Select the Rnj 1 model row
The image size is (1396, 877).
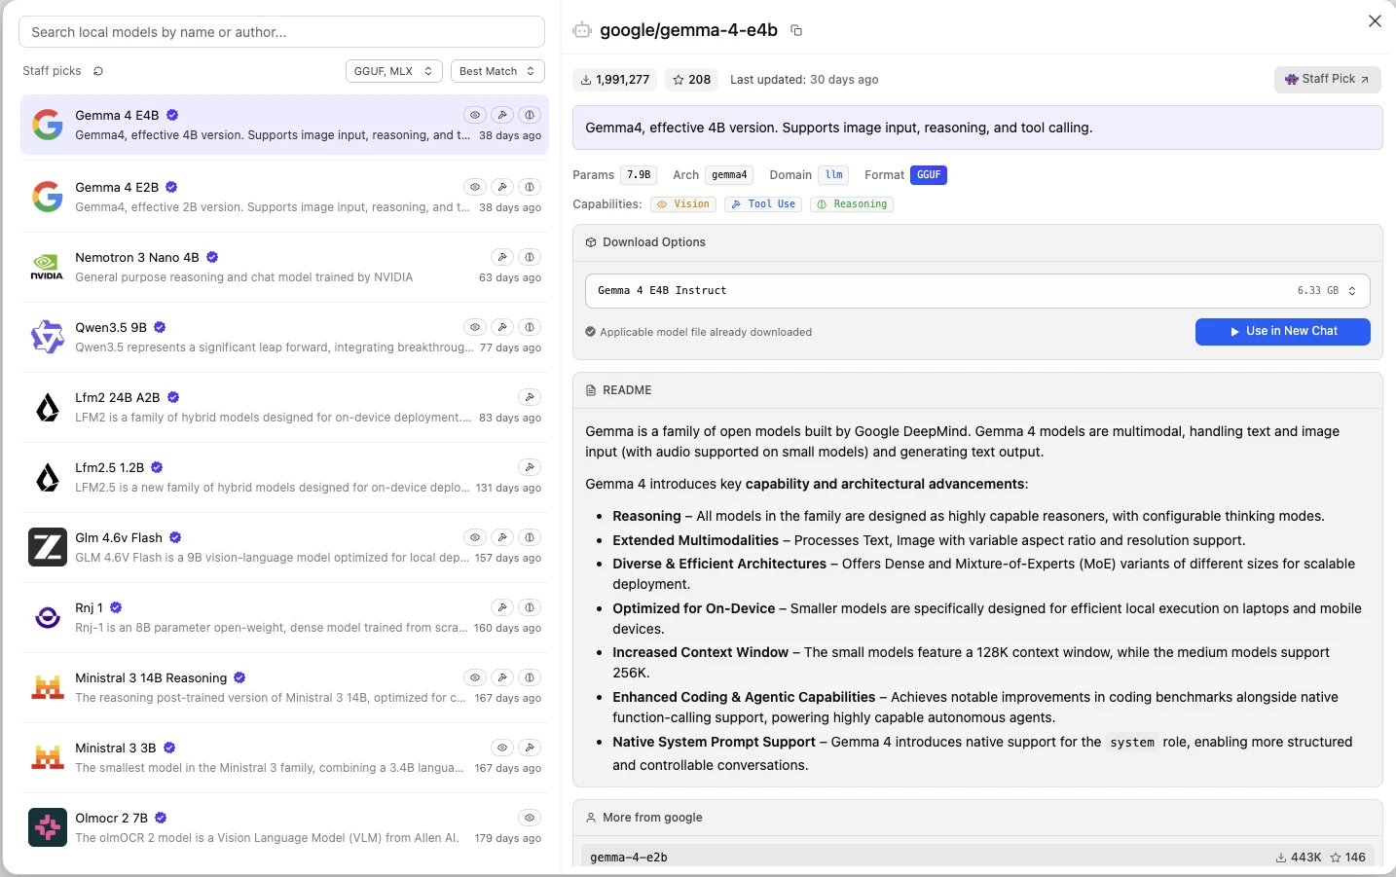[284, 617]
